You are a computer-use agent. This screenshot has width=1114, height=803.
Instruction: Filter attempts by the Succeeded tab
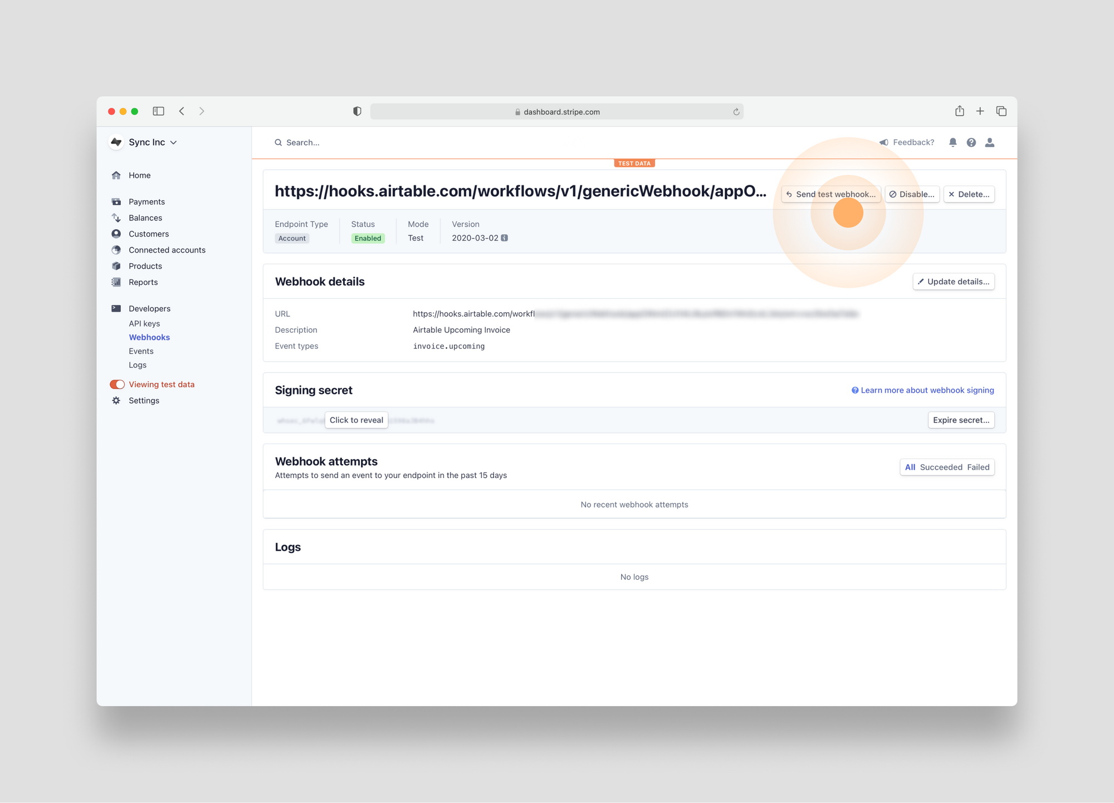941,467
